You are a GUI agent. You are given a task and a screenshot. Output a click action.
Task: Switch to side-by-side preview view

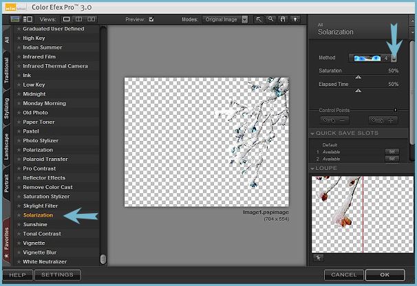(x=92, y=20)
